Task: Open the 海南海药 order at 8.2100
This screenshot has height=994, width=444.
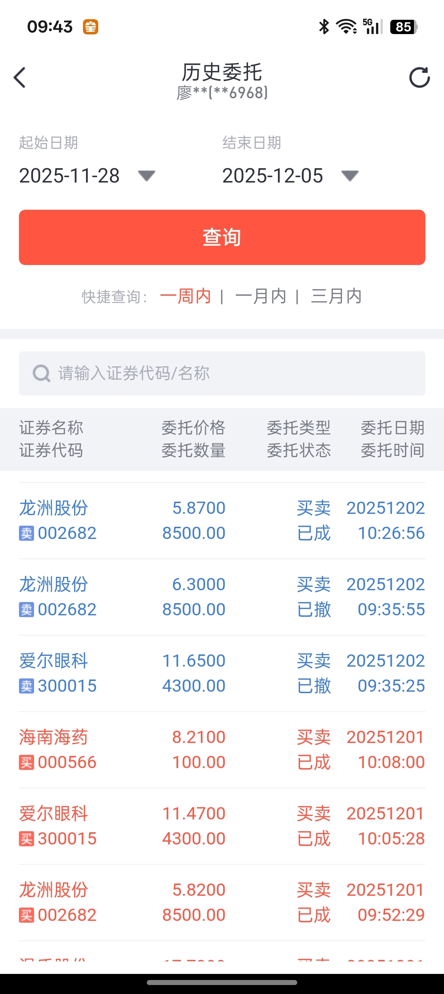Action: (x=222, y=750)
